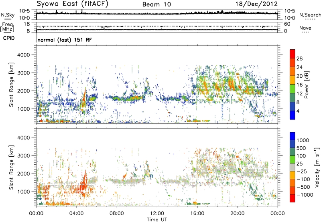
Task: Click the solid line sample under "N.Sky"
Action: tap(8, 19)
